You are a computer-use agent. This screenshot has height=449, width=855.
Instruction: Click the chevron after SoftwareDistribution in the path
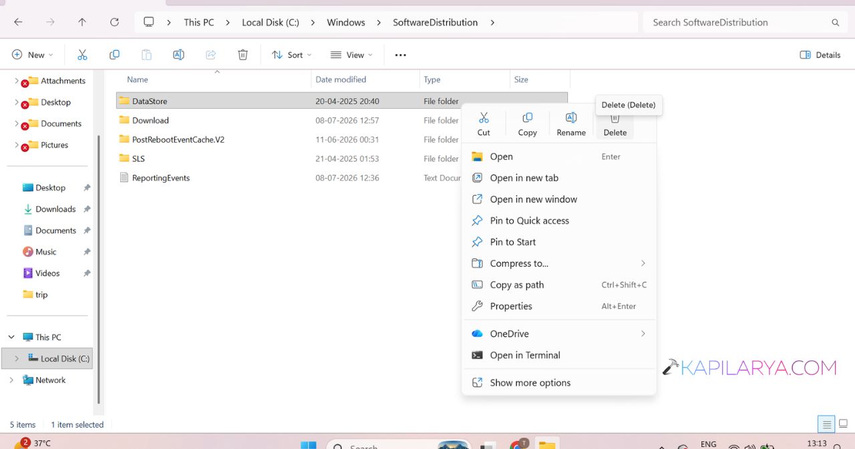click(x=492, y=23)
